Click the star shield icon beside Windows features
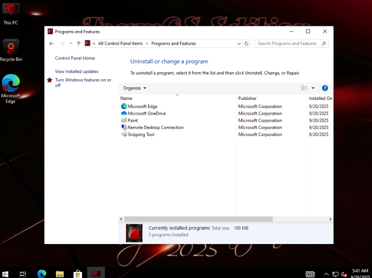The width and height of the screenshot is (372, 278). click(x=50, y=80)
